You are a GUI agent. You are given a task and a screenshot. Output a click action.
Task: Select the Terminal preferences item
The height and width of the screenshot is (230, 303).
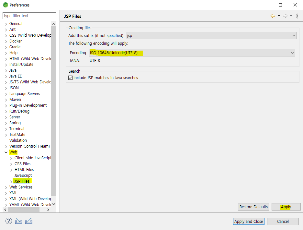pyautogui.click(x=17, y=128)
